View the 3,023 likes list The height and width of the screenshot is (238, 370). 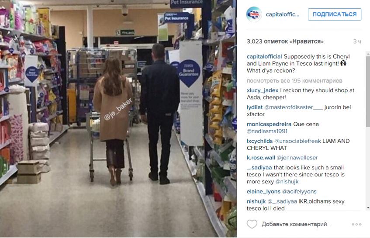click(x=285, y=41)
